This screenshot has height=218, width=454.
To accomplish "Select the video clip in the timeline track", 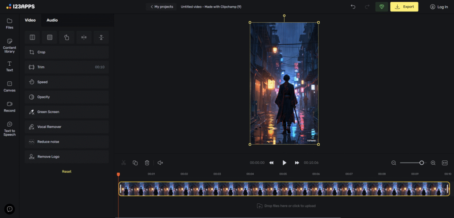I will 284,189.
